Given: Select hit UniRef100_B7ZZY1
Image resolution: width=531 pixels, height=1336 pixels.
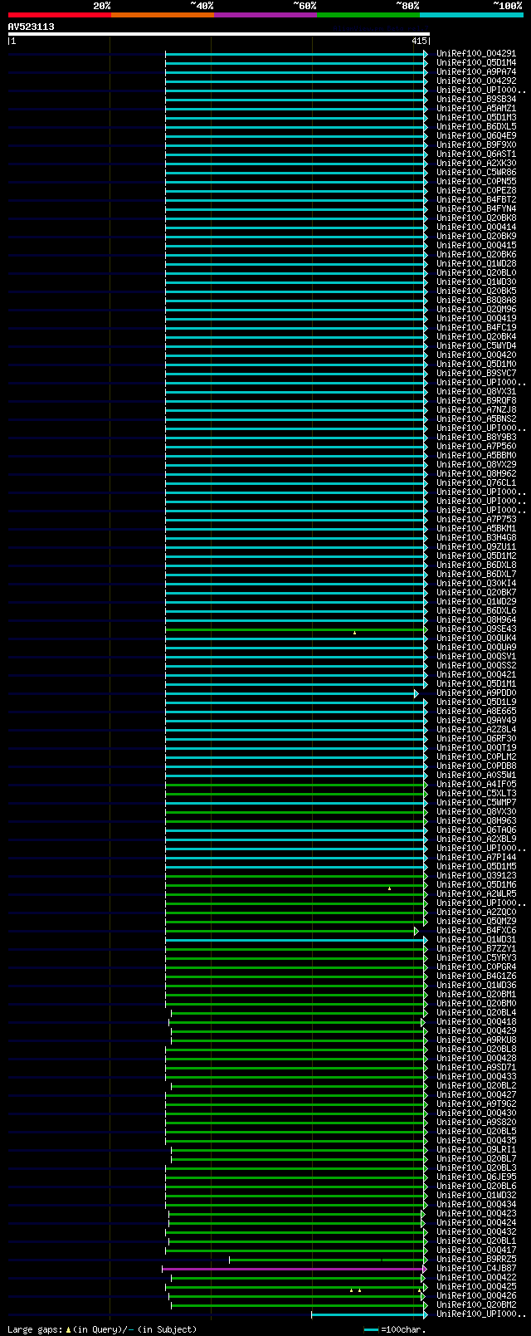Looking at the screenshot, I should coord(476,948).
